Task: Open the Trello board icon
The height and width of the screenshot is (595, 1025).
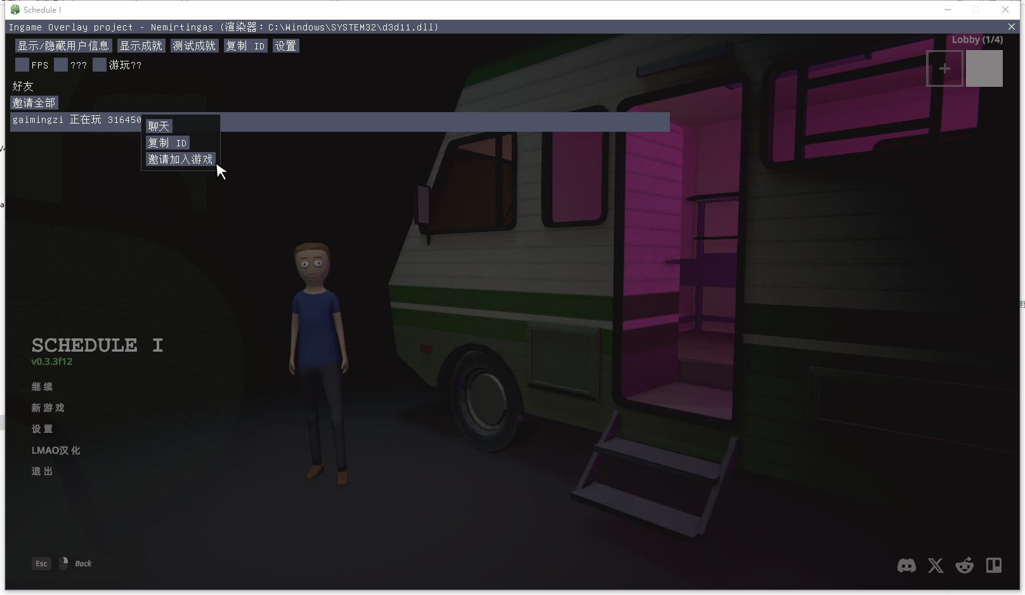Action: (x=994, y=565)
